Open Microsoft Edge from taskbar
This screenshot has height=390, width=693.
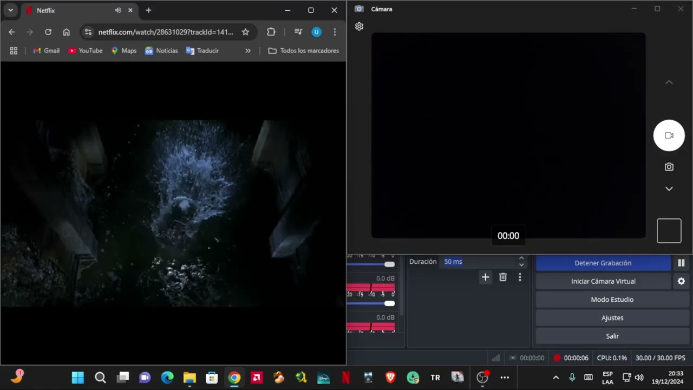click(x=167, y=378)
